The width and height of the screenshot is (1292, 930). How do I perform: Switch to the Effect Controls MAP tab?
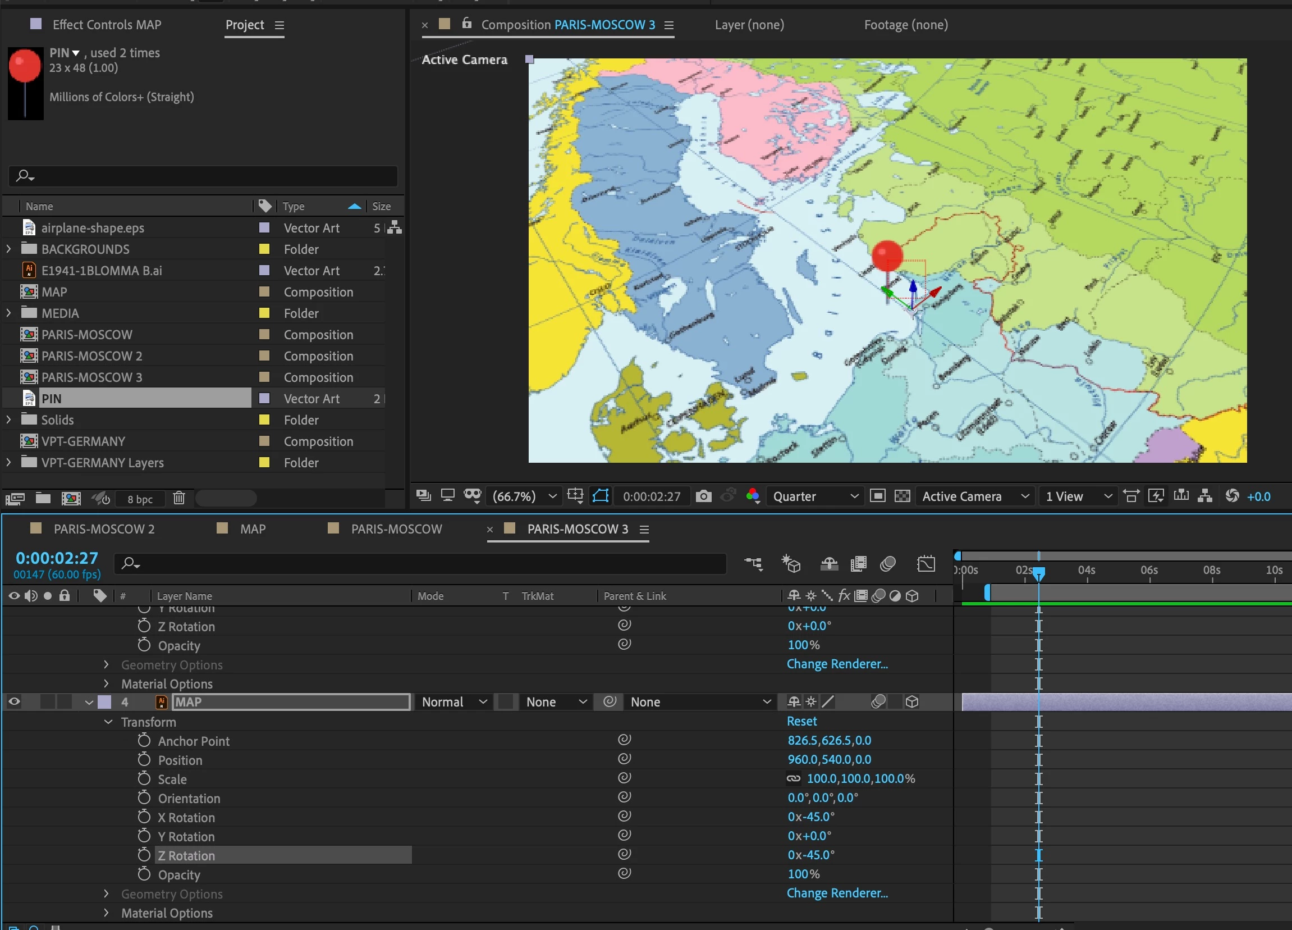click(x=107, y=25)
